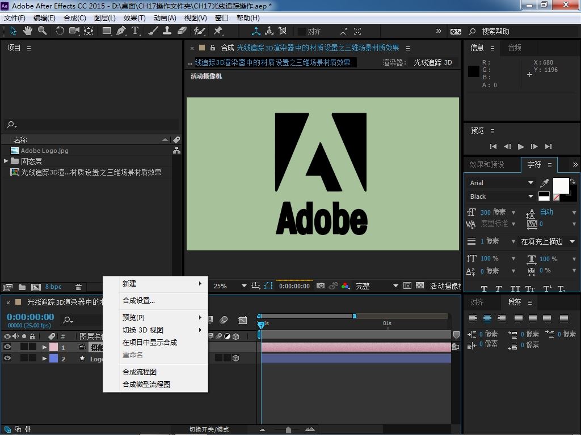Show hidden toolbar items with double chevron
581x435 pixels.
pos(439,31)
